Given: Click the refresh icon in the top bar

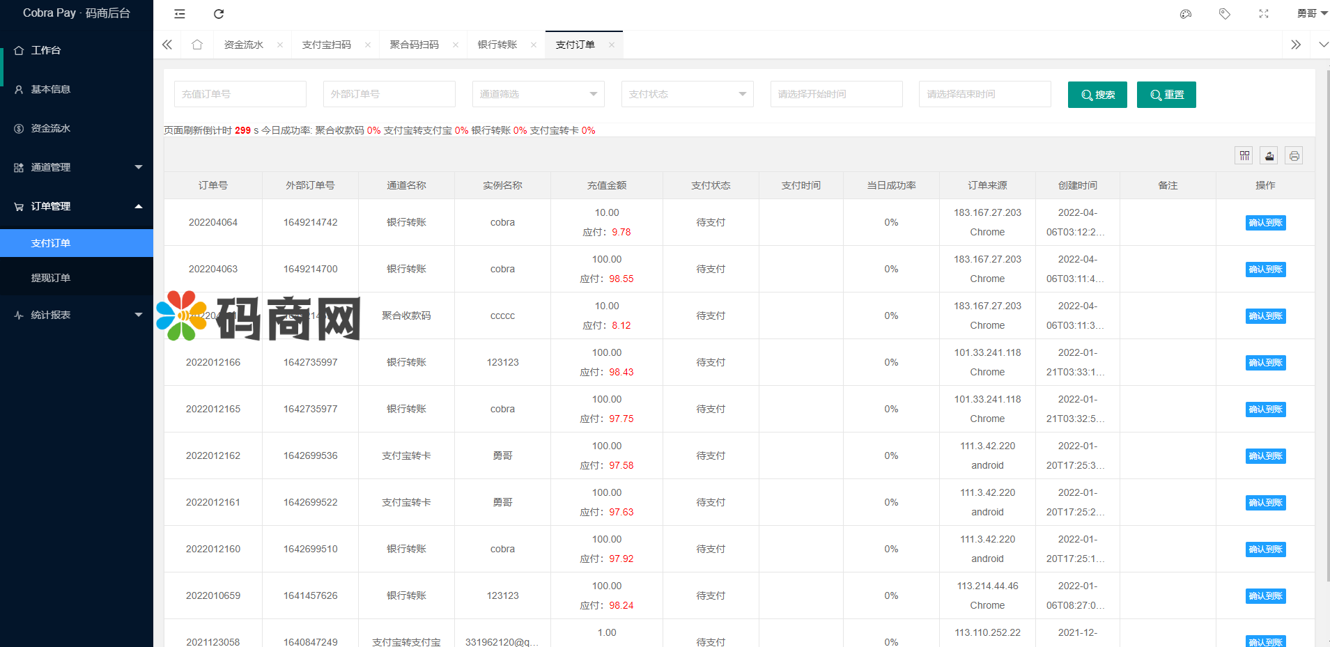Looking at the screenshot, I should tap(219, 14).
